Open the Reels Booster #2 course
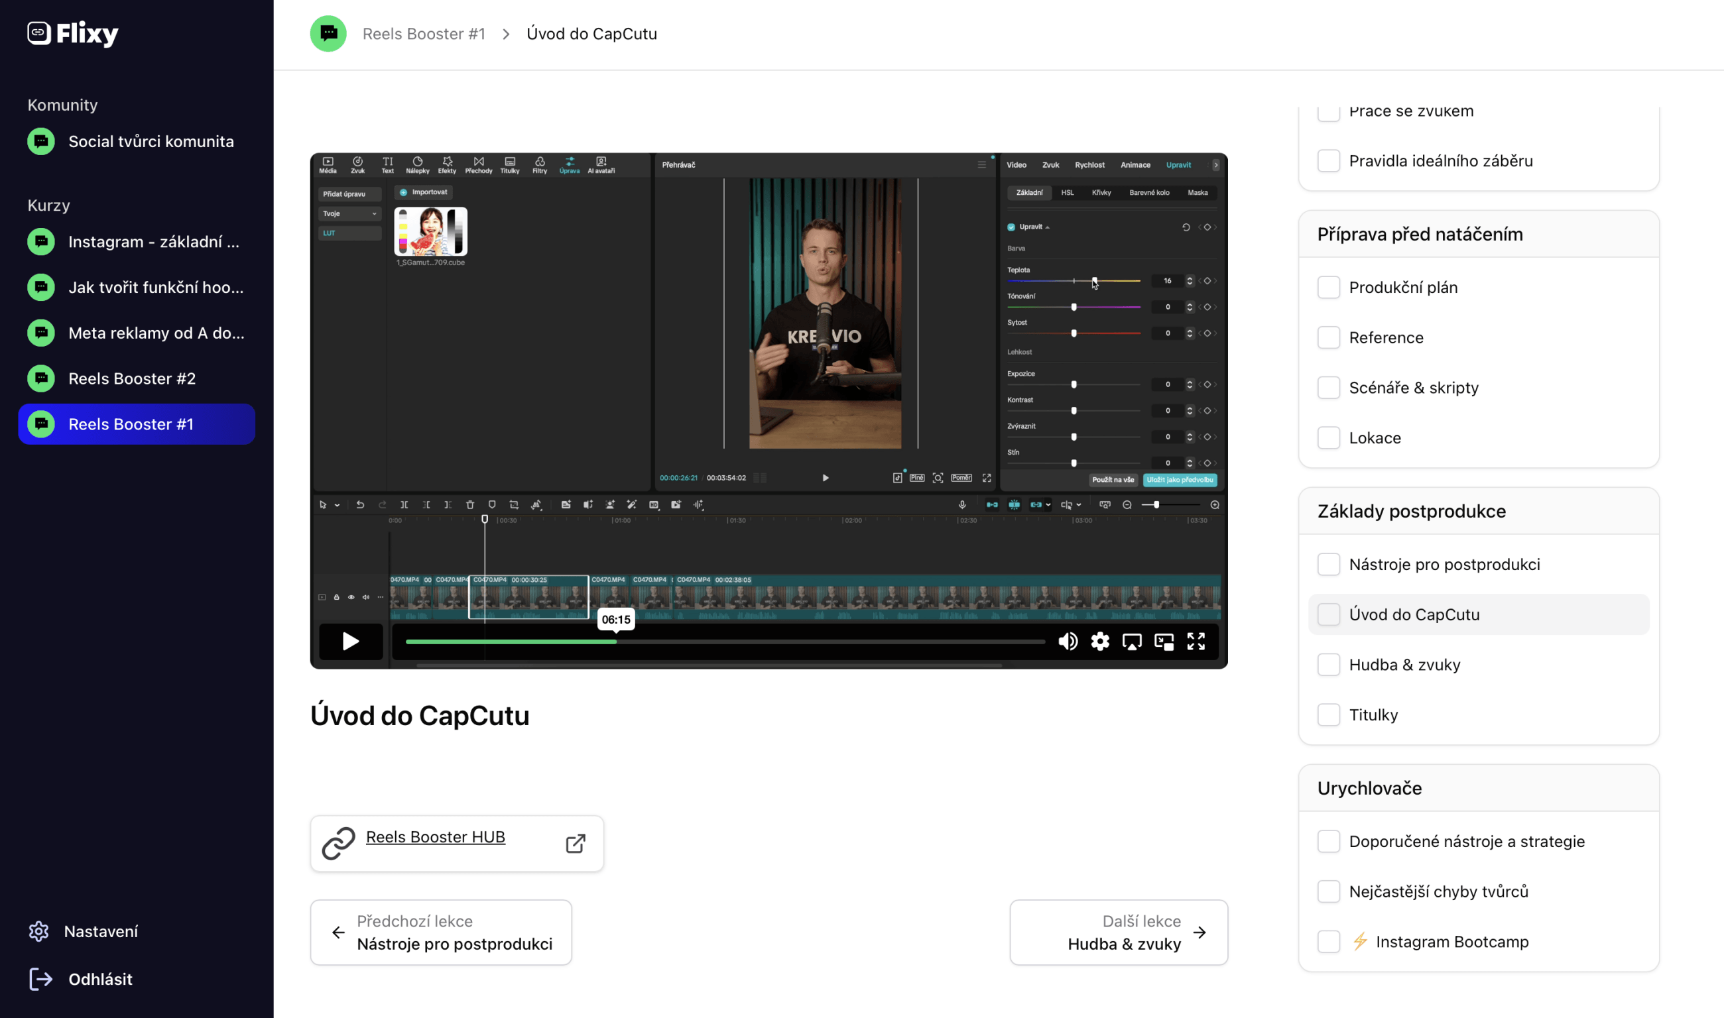 pyautogui.click(x=132, y=378)
